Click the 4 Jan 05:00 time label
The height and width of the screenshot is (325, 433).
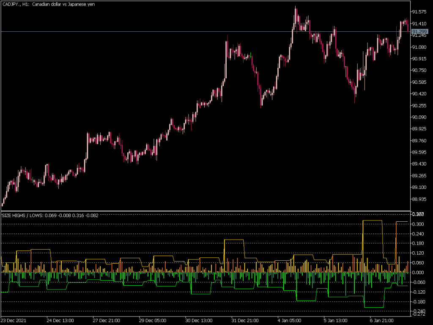point(290,320)
